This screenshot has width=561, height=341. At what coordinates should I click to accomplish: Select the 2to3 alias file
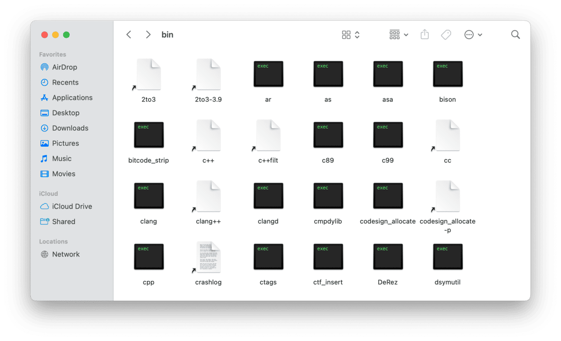click(x=149, y=74)
